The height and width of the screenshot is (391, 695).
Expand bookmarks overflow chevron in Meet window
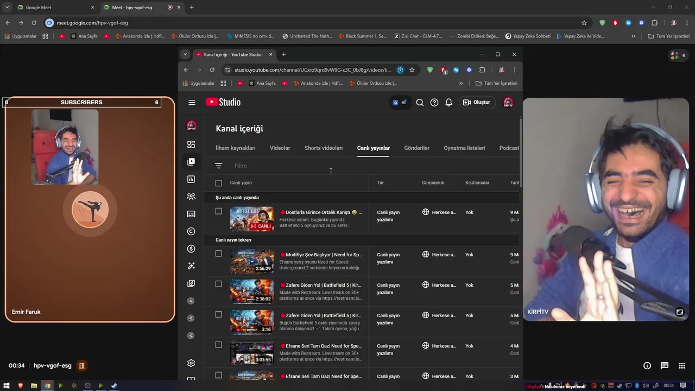(633, 36)
